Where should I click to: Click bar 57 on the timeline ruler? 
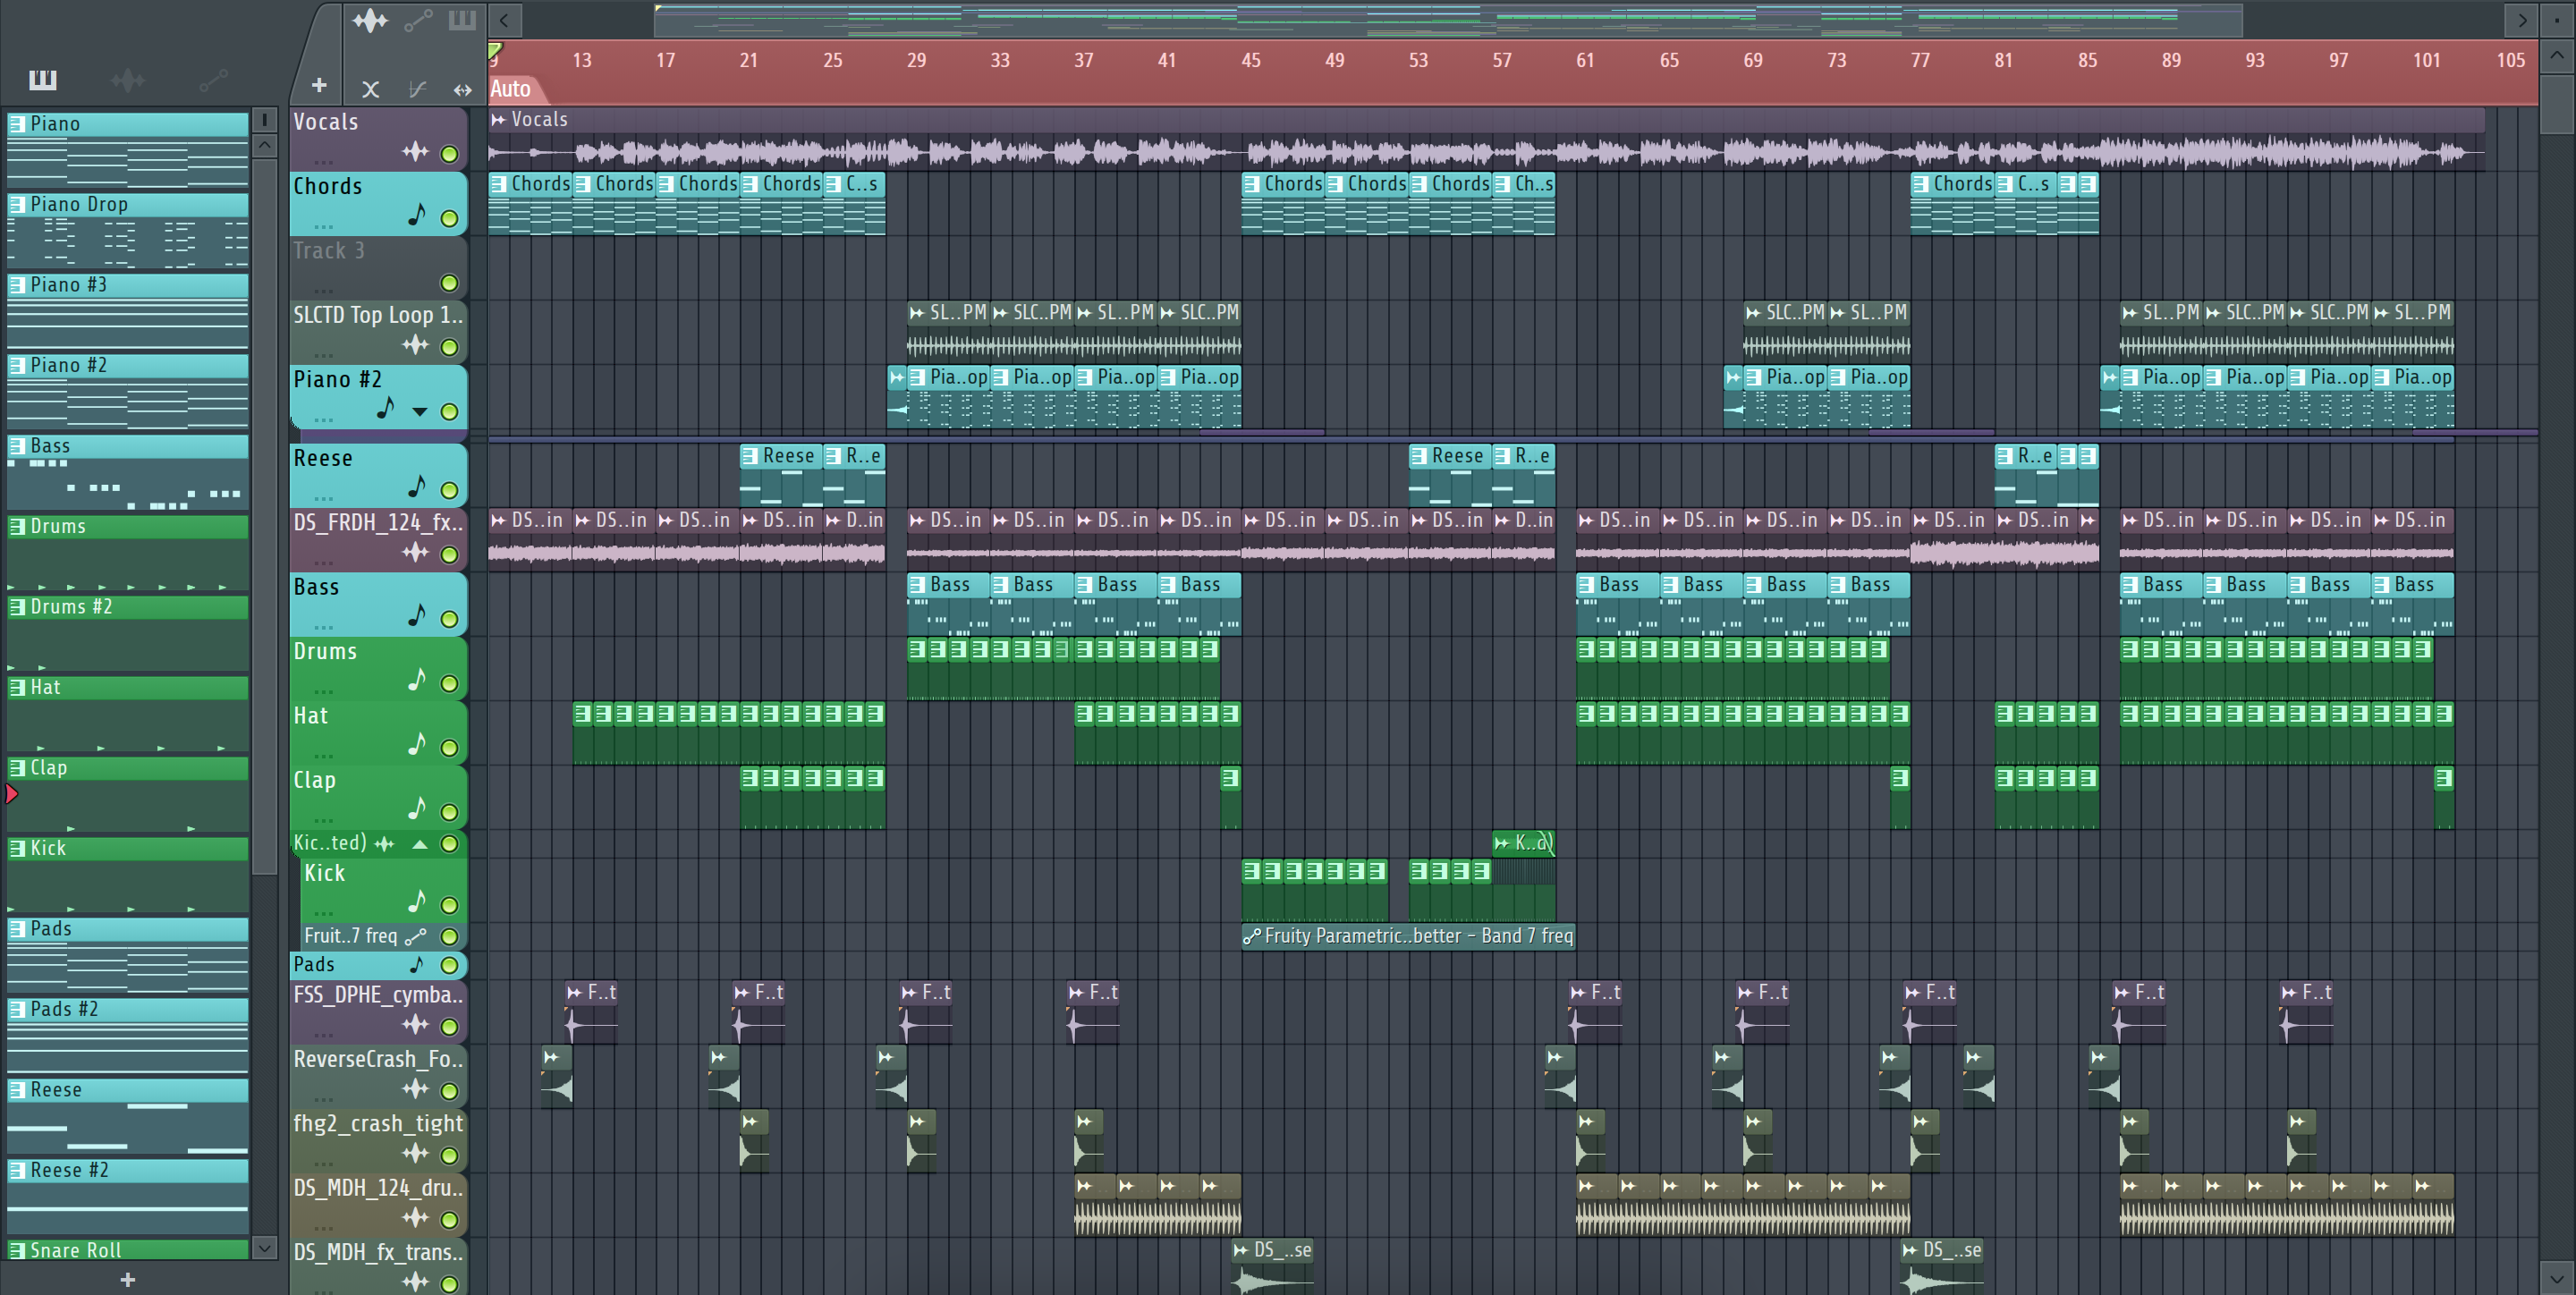point(1502,60)
